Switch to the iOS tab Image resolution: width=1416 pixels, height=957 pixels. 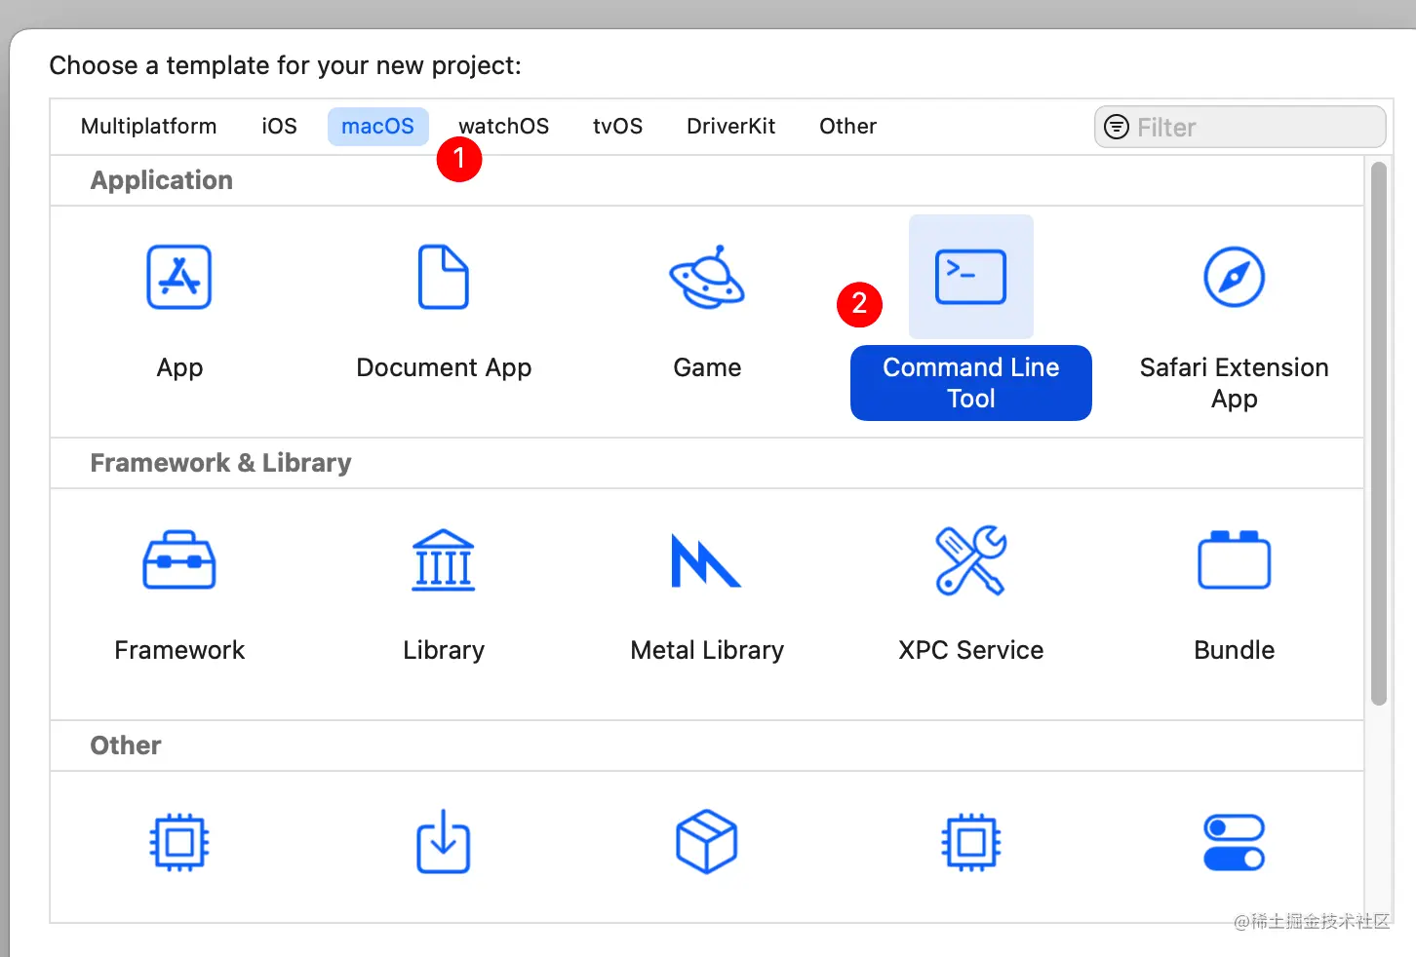[x=280, y=127]
